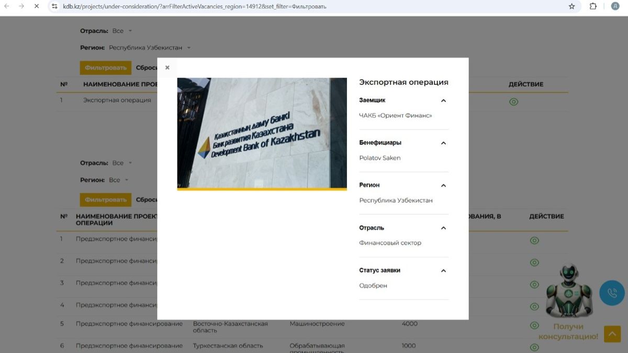Open browser extensions puzzle icon

[593, 6]
